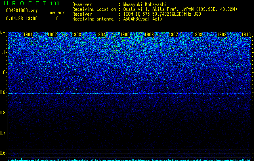Click the 1.0 kHz axis label
The width and height of the screenshot is (254, 161).
click(x=4, y=72)
